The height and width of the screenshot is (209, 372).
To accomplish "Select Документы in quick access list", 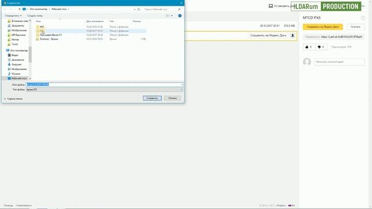I will click(x=17, y=26).
